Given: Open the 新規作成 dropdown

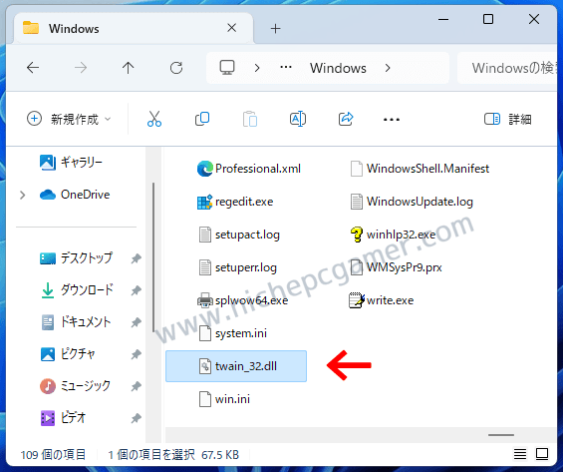Looking at the screenshot, I should click(x=69, y=119).
